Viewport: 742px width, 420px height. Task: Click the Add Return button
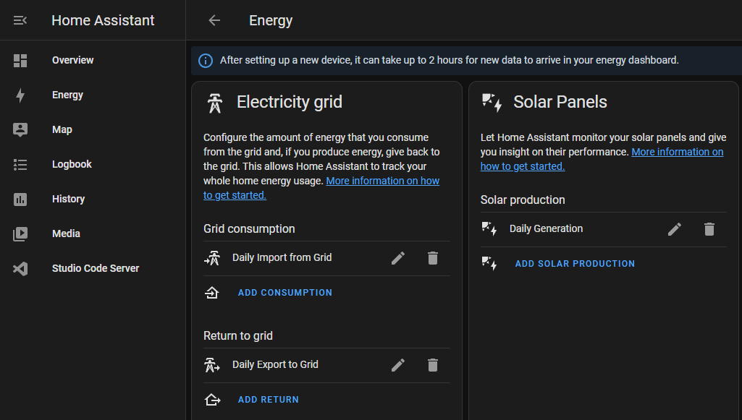(268, 400)
